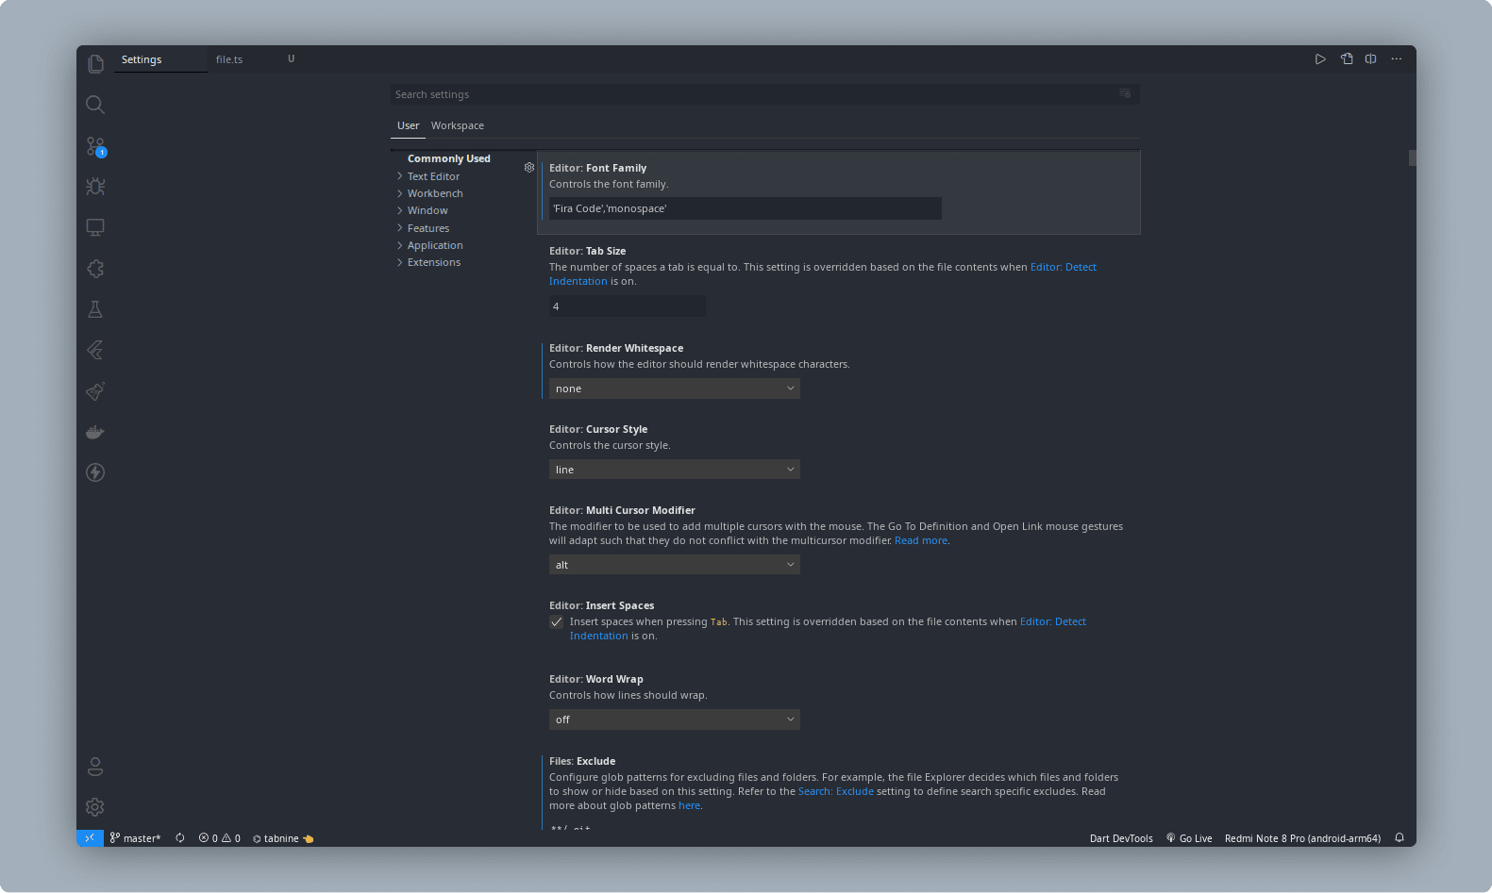Open the Explorer view in activity bar
Viewport: 1492px width, 893px height.
[95, 63]
